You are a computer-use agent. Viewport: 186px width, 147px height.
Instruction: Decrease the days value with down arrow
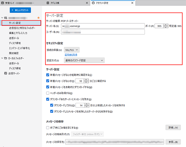coord(87,106)
